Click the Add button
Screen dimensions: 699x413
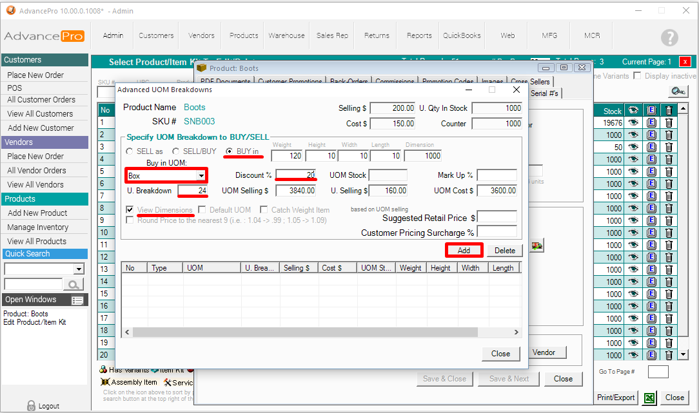pos(464,251)
